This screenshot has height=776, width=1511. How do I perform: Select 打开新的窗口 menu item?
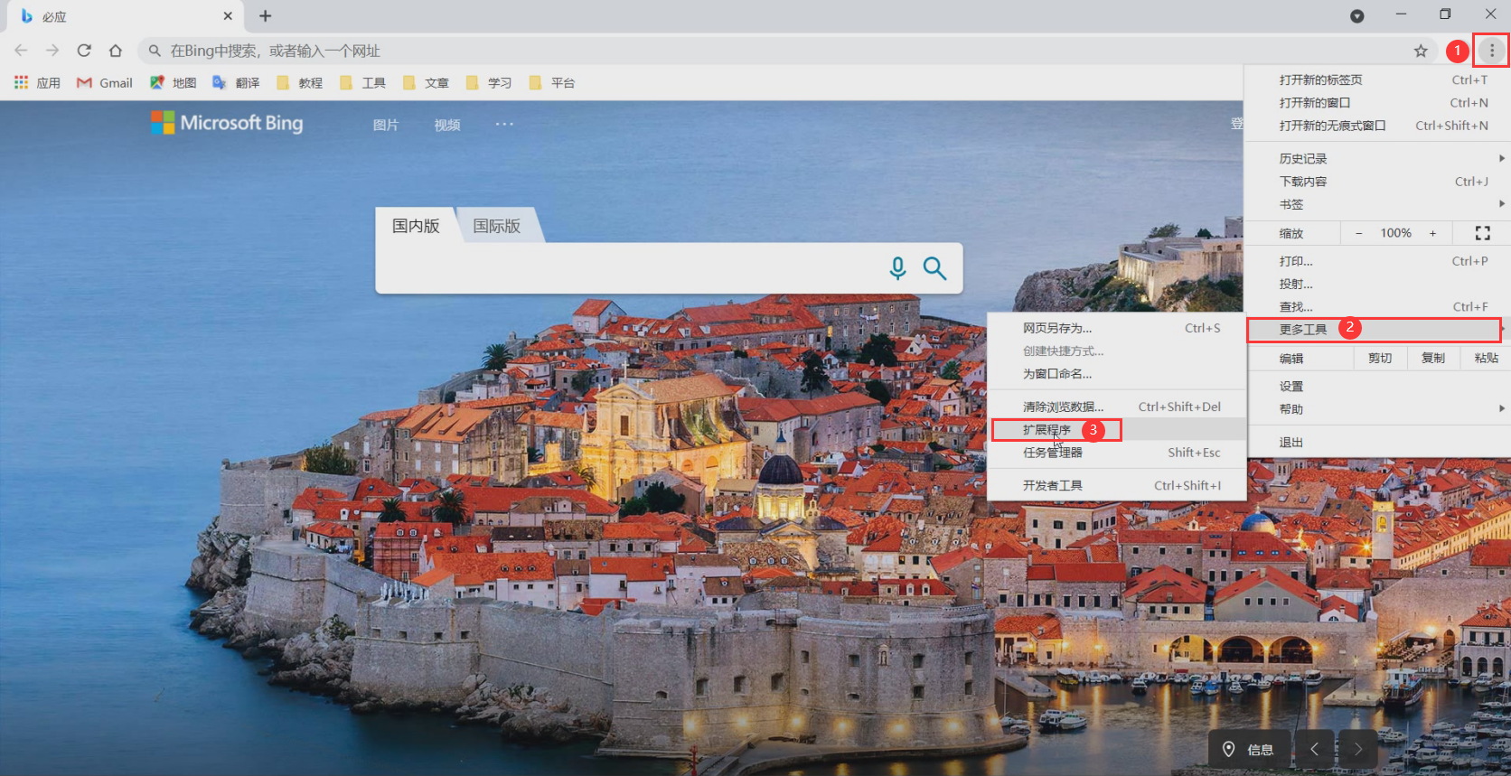tap(1375, 103)
